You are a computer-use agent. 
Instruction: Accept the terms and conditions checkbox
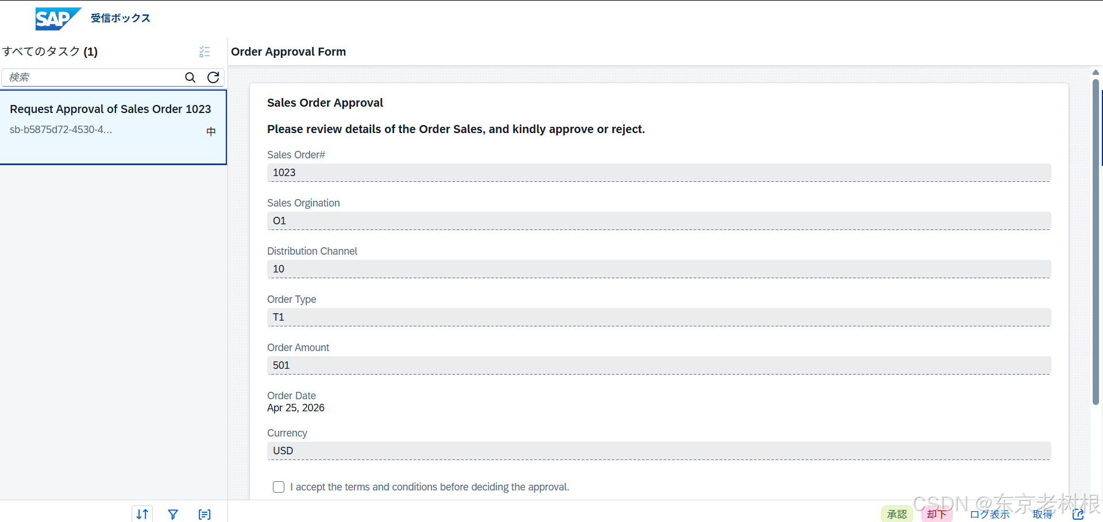pyautogui.click(x=279, y=487)
